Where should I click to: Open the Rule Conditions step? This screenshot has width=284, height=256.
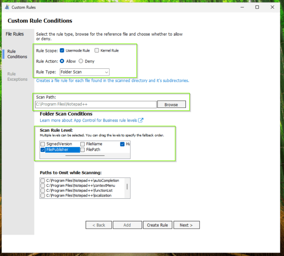click(17, 54)
